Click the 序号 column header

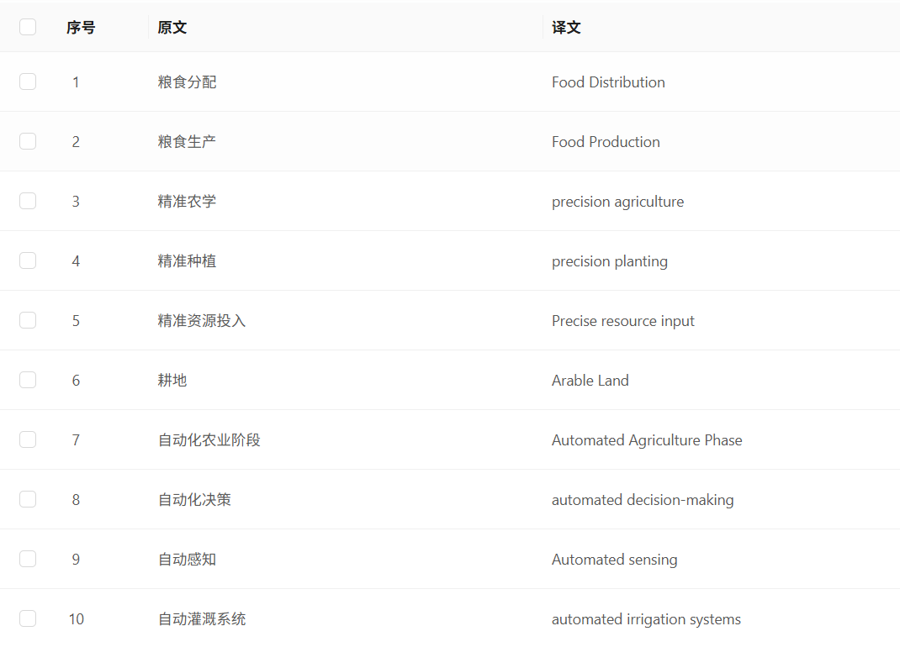tap(81, 28)
